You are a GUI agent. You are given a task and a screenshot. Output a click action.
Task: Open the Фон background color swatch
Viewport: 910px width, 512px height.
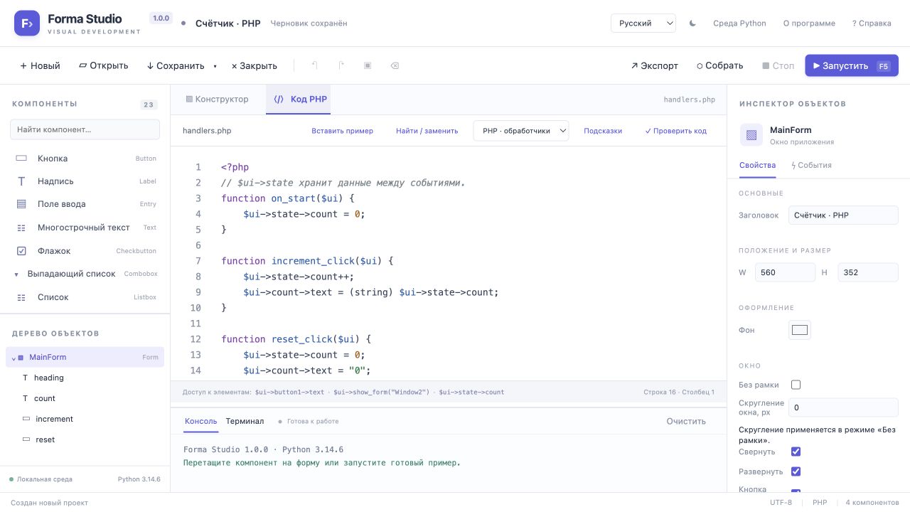click(800, 330)
